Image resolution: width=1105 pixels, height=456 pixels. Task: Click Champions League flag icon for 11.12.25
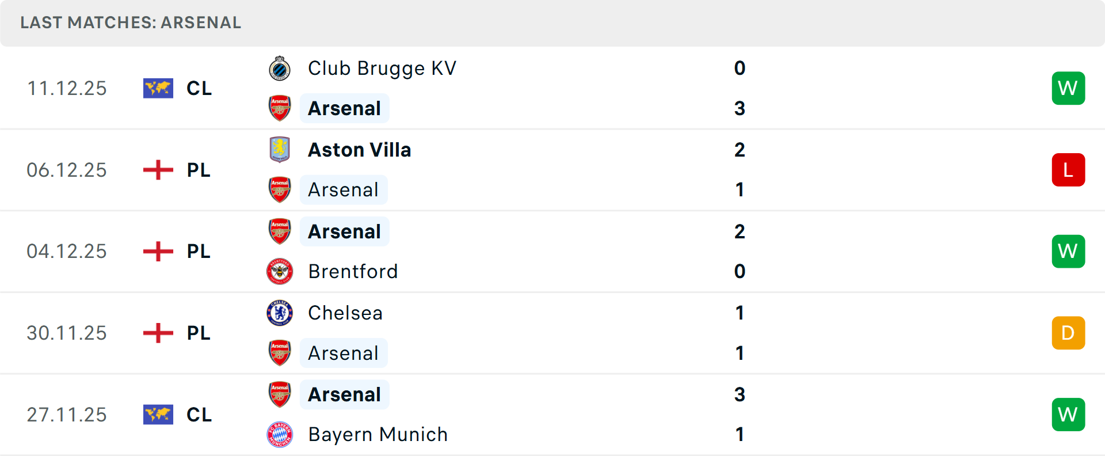coord(158,88)
